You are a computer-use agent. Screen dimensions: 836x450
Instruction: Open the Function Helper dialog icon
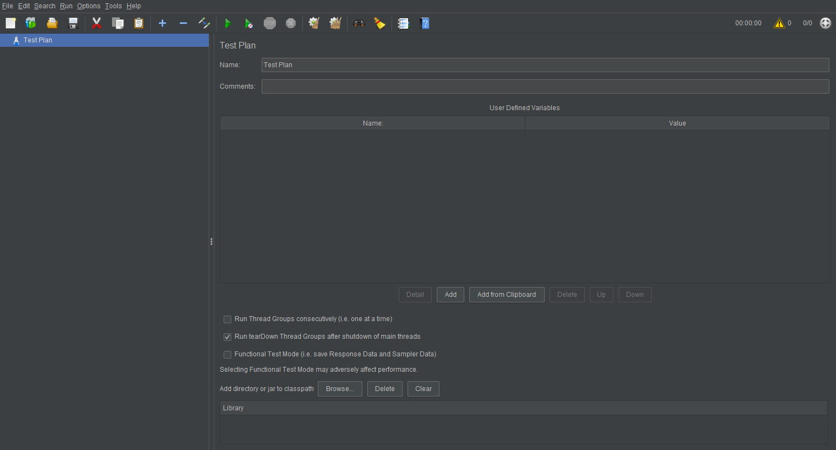point(404,23)
